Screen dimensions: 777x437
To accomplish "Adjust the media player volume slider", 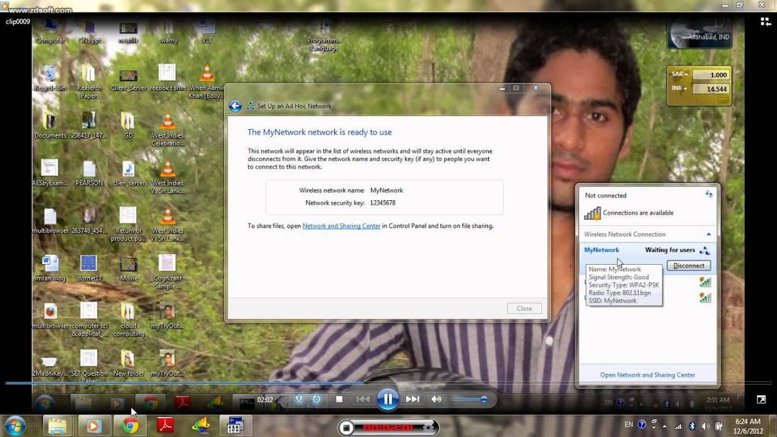I will (467, 399).
